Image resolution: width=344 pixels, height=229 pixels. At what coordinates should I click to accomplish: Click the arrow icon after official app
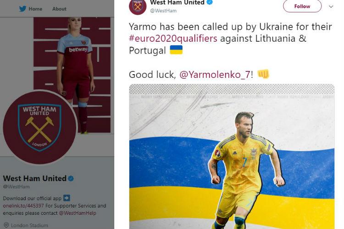pyautogui.click(x=67, y=198)
